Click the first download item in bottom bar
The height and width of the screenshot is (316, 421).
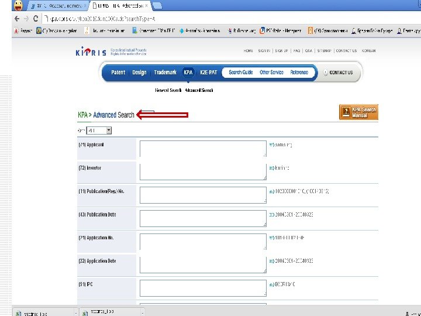(43, 312)
